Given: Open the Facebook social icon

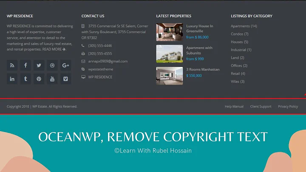Looking at the screenshot, I should point(25,65).
